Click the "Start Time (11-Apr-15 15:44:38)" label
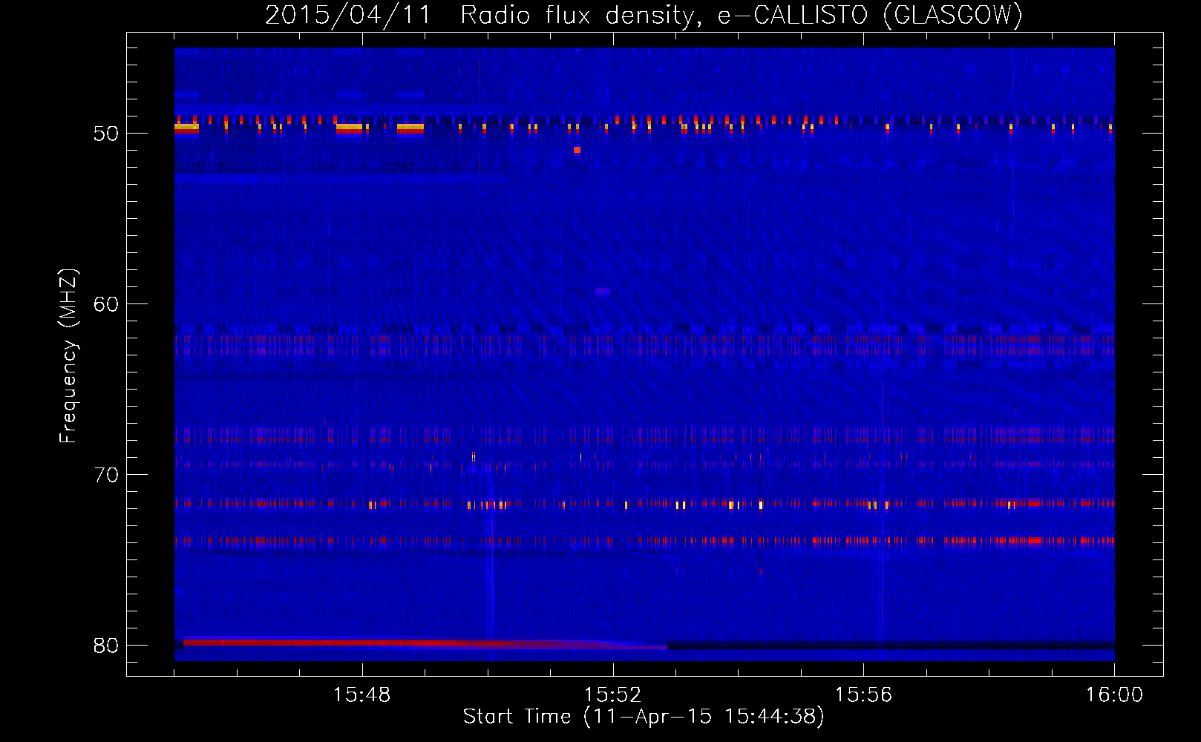Image resolution: width=1201 pixels, height=742 pixels. tap(644, 717)
